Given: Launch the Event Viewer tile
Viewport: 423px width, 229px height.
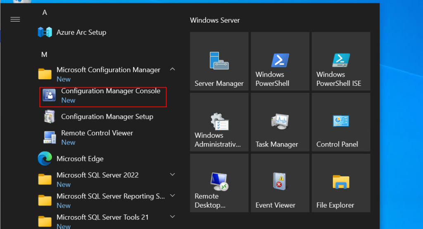Looking at the screenshot, I should click(x=280, y=183).
